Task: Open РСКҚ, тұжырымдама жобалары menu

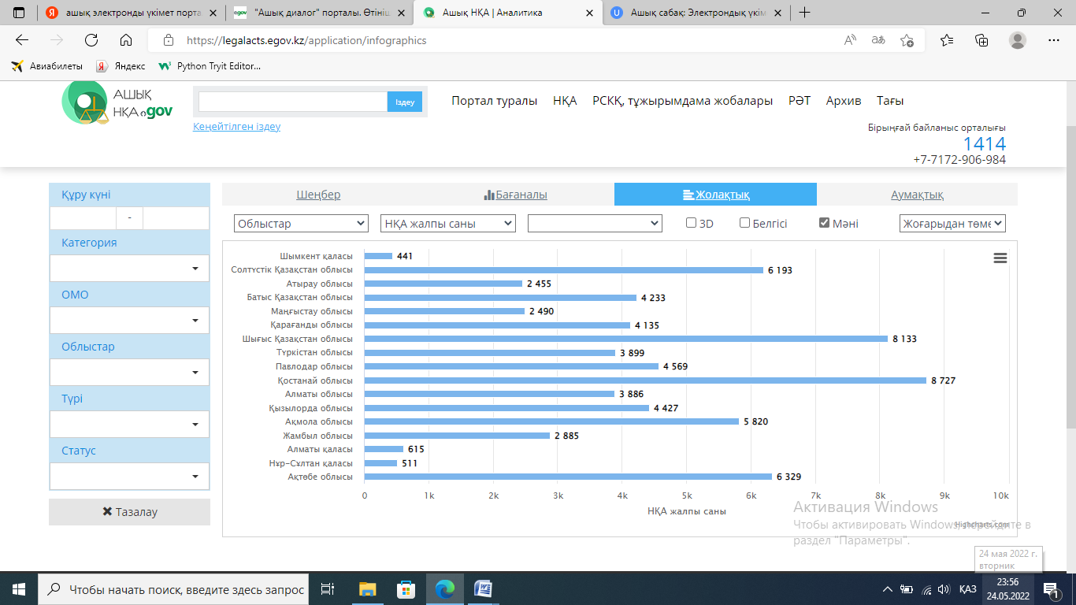Action: (x=682, y=101)
